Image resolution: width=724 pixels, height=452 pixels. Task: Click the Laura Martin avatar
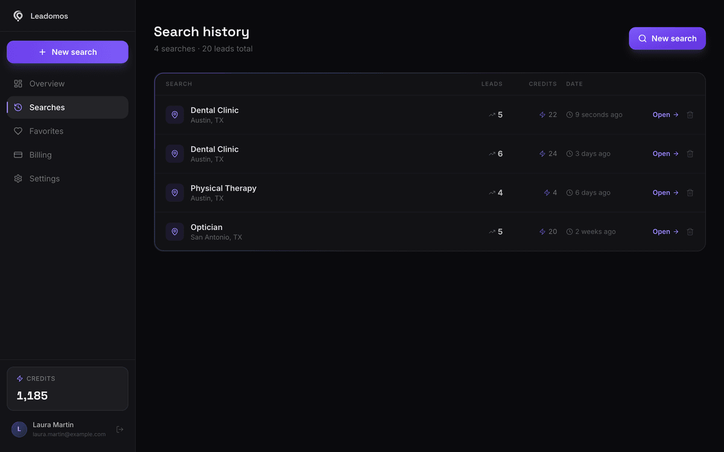19,429
